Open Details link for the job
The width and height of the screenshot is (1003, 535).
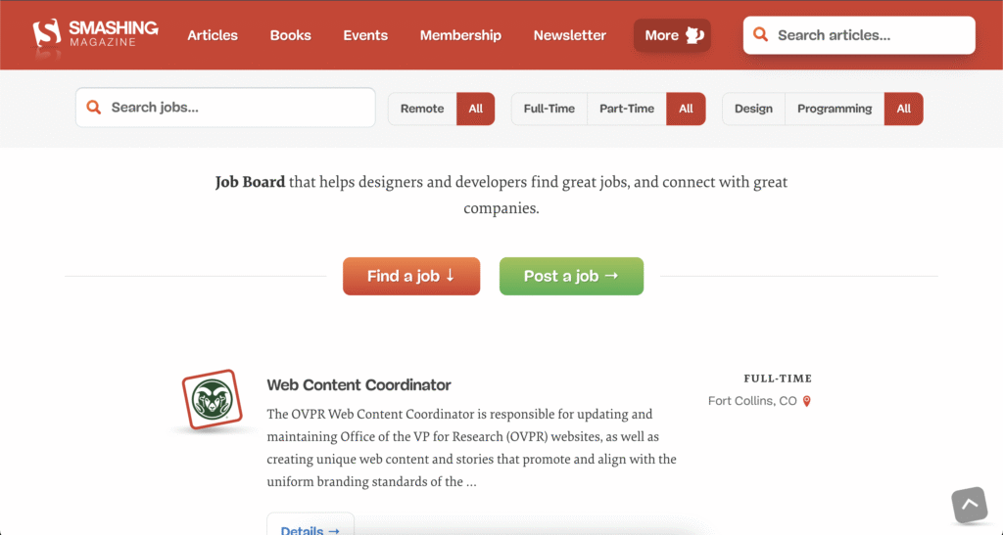click(x=310, y=525)
